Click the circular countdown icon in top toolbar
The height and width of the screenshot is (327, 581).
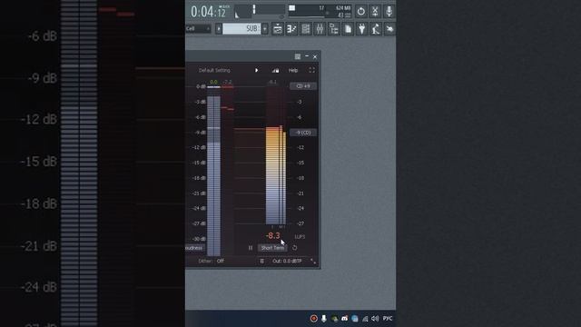click(x=361, y=11)
